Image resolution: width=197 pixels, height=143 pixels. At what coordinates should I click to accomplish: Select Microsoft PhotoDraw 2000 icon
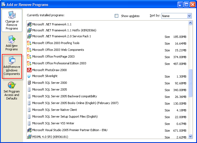[29, 70]
